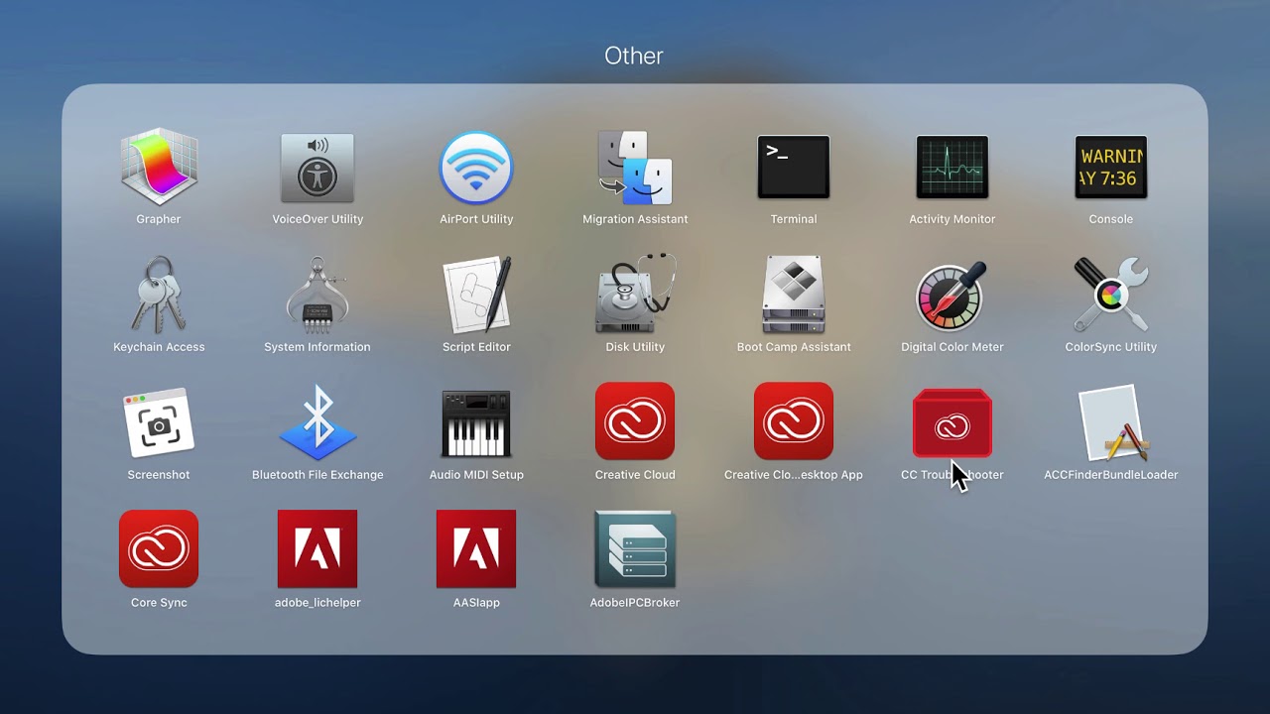Click the 'Other' folder title

click(x=634, y=56)
